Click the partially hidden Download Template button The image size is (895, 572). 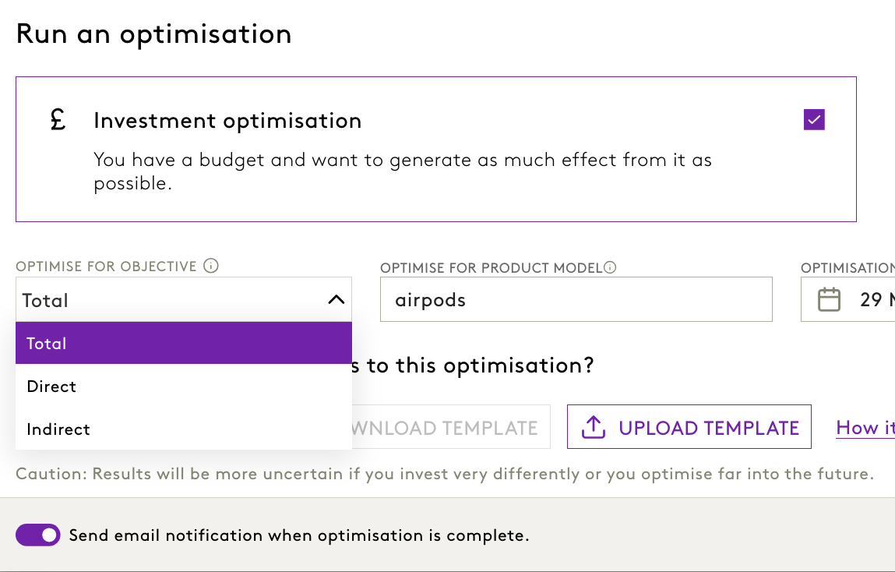coord(450,427)
